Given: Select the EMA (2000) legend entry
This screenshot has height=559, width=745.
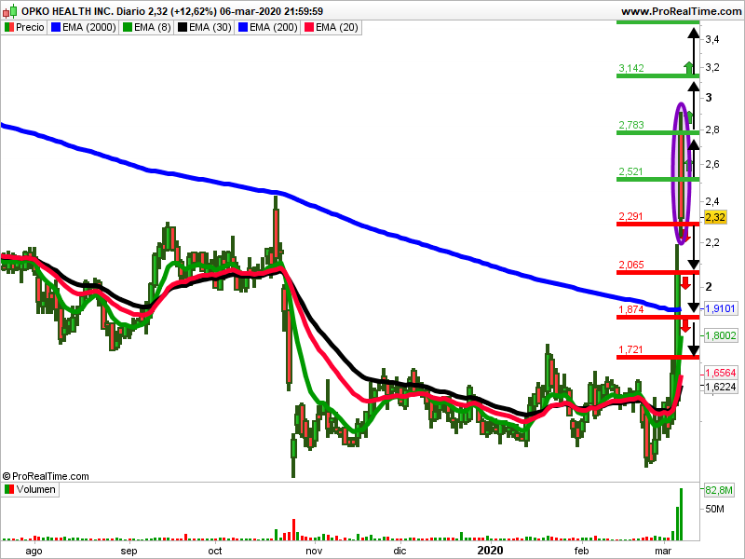Looking at the screenshot, I should click(x=83, y=28).
